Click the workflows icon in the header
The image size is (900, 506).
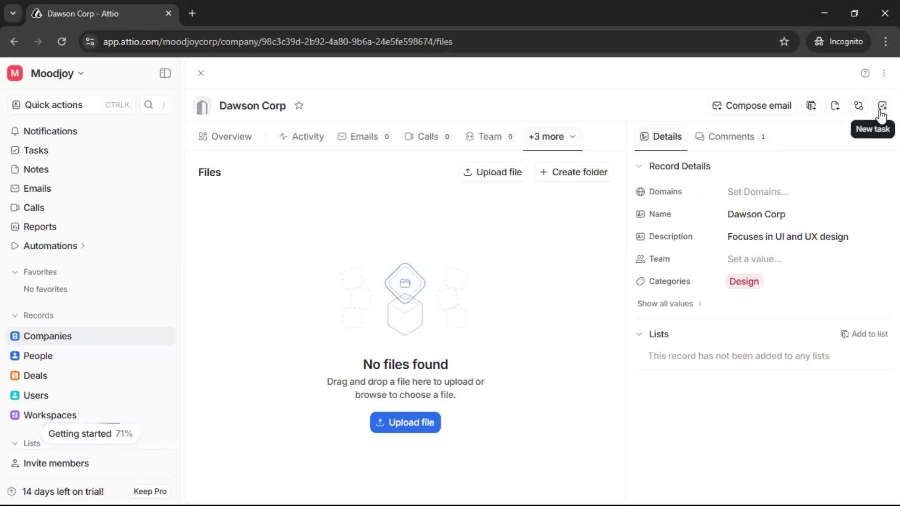pyautogui.click(x=859, y=105)
